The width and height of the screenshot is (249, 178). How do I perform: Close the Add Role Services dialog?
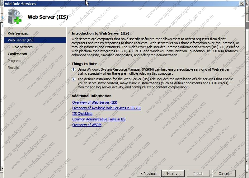[x=242, y=3]
